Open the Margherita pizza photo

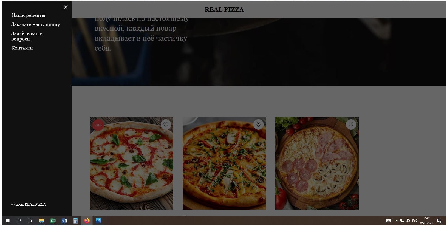132,163
